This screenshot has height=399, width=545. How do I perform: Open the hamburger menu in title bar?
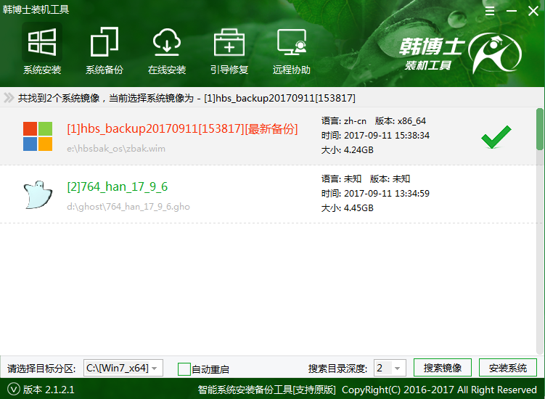(489, 12)
